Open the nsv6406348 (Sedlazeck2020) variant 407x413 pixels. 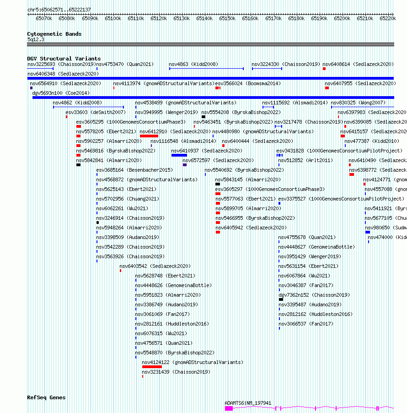pos(63,74)
